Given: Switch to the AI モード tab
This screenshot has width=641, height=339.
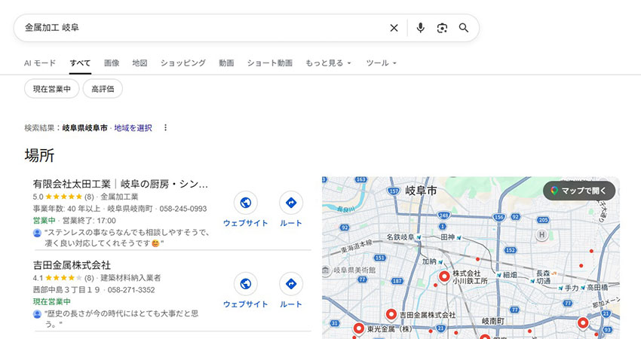Looking at the screenshot, I should pyautogui.click(x=40, y=63).
